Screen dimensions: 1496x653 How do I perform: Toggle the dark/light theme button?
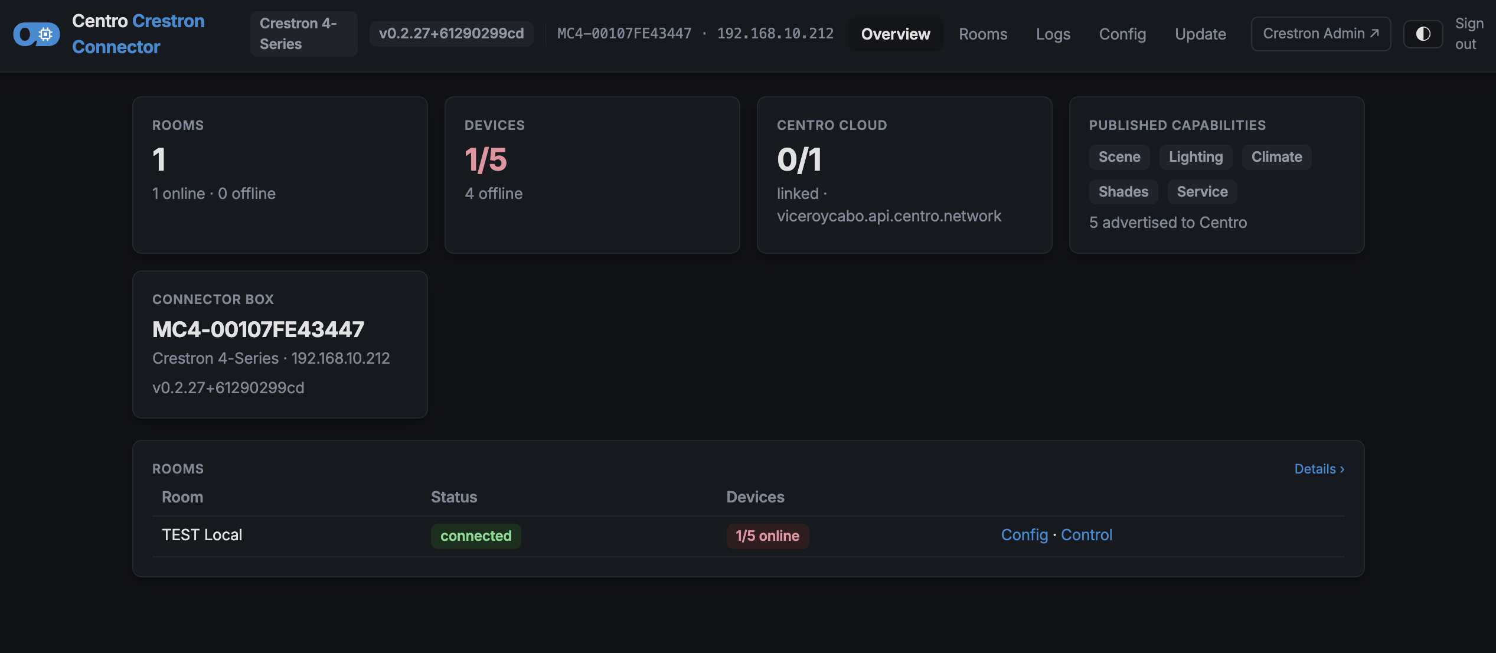pos(1423,34)
